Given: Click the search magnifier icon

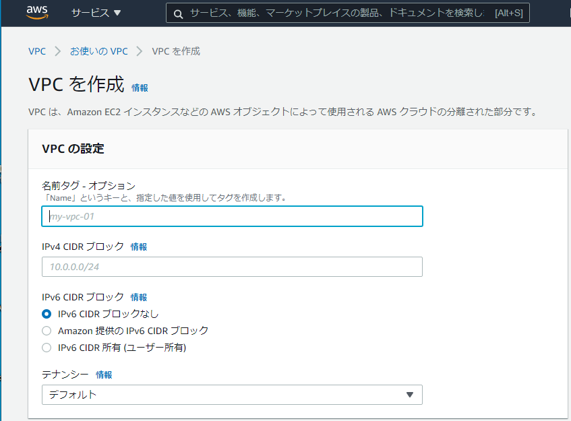Looking at the screenshot, I should 178,14.
